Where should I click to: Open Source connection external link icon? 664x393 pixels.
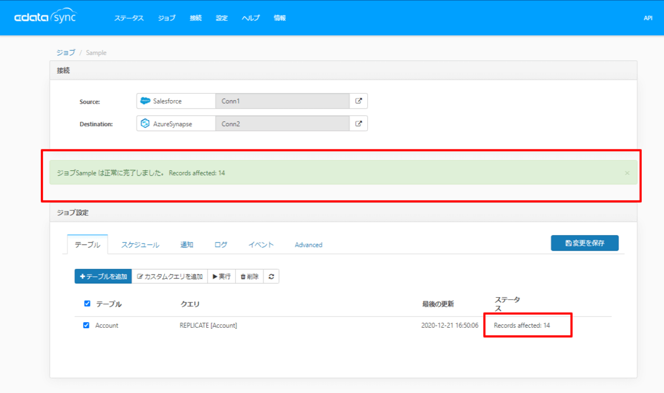(359, 101)
